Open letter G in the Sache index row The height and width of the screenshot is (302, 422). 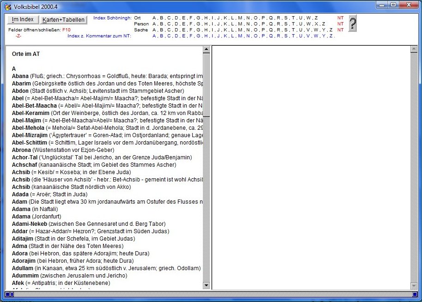point(198,30)
